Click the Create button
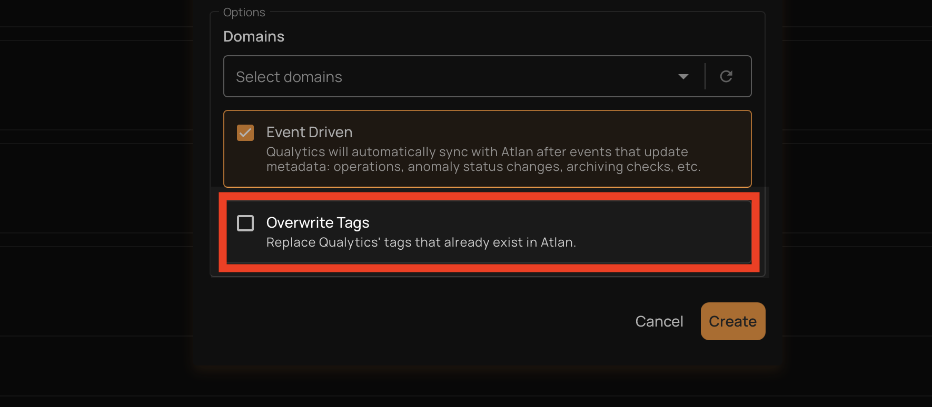The image size is (932, 407). click(x=732, y=321)
